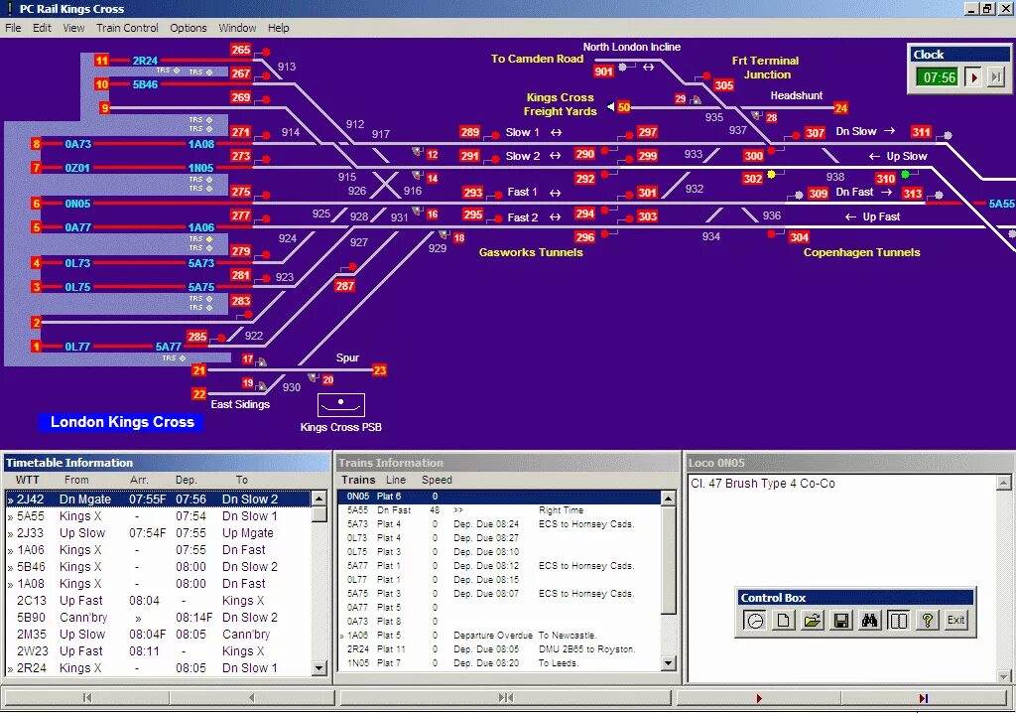Click the clock icon in Control Box

[x=755, y=621]
